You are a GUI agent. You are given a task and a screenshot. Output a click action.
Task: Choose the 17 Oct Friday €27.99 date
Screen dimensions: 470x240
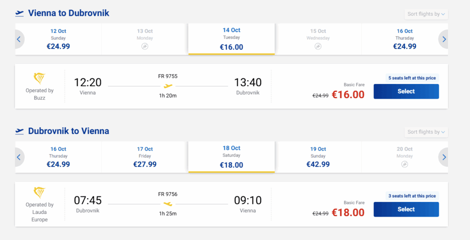pos(145,157)
